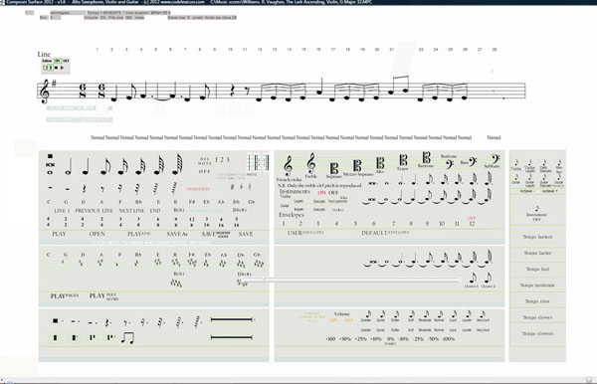Pick the Treble clef icon

coord(311,163)
